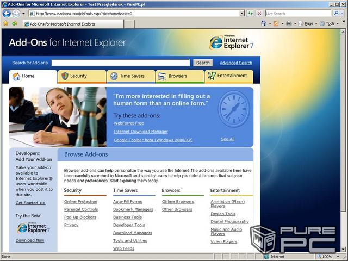This screenshot has width=348, height=261.
Task: Open the Online Protection category link
Action: [80, 202]
